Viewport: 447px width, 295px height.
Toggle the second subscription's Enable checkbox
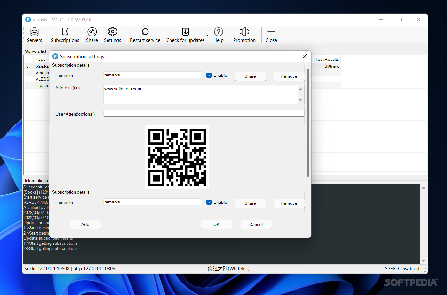209,202
